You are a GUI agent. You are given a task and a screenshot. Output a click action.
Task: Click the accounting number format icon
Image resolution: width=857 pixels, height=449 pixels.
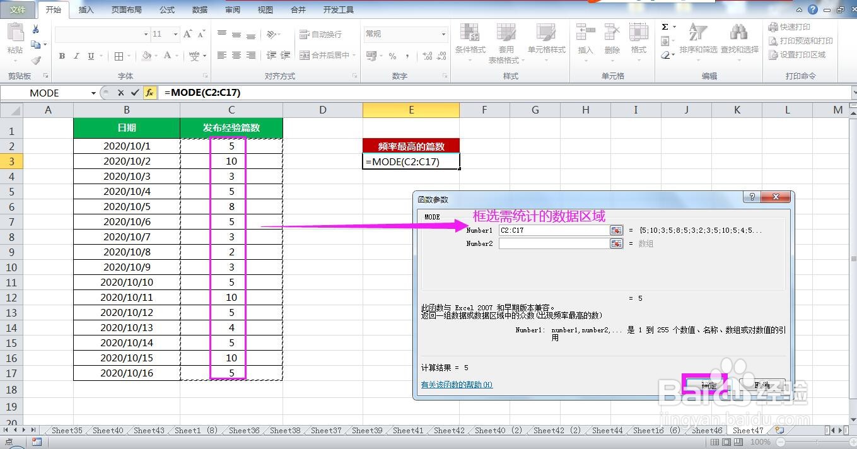click(370, 56)
